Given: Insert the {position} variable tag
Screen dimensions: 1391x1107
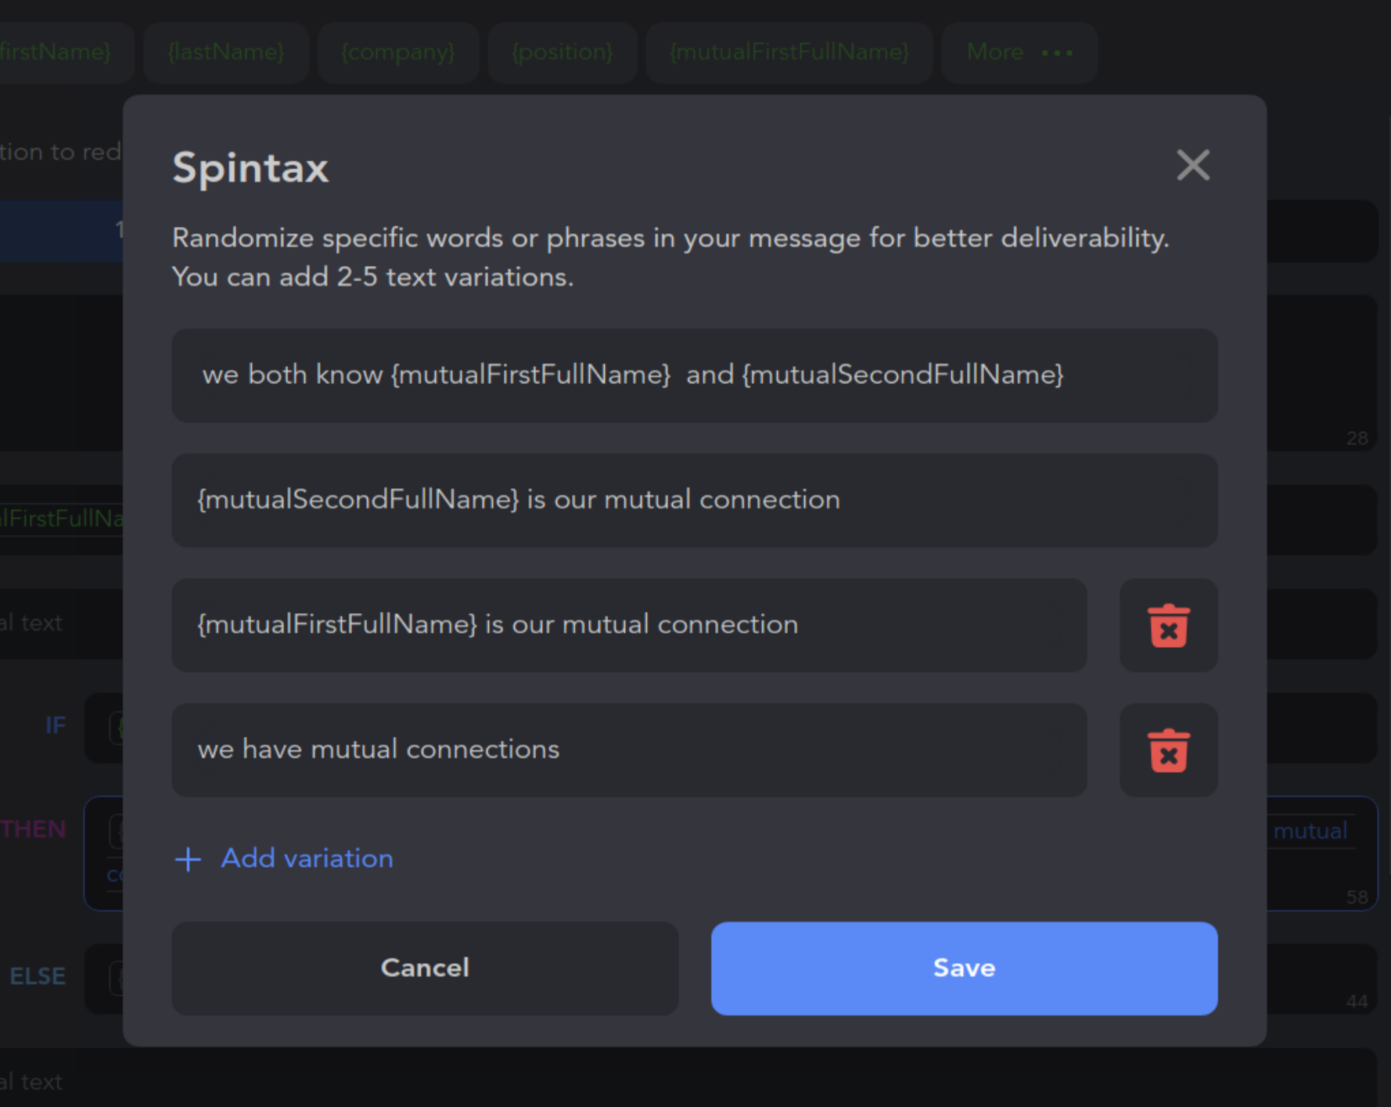Looking at the screenshot, I should coord(562,52).
